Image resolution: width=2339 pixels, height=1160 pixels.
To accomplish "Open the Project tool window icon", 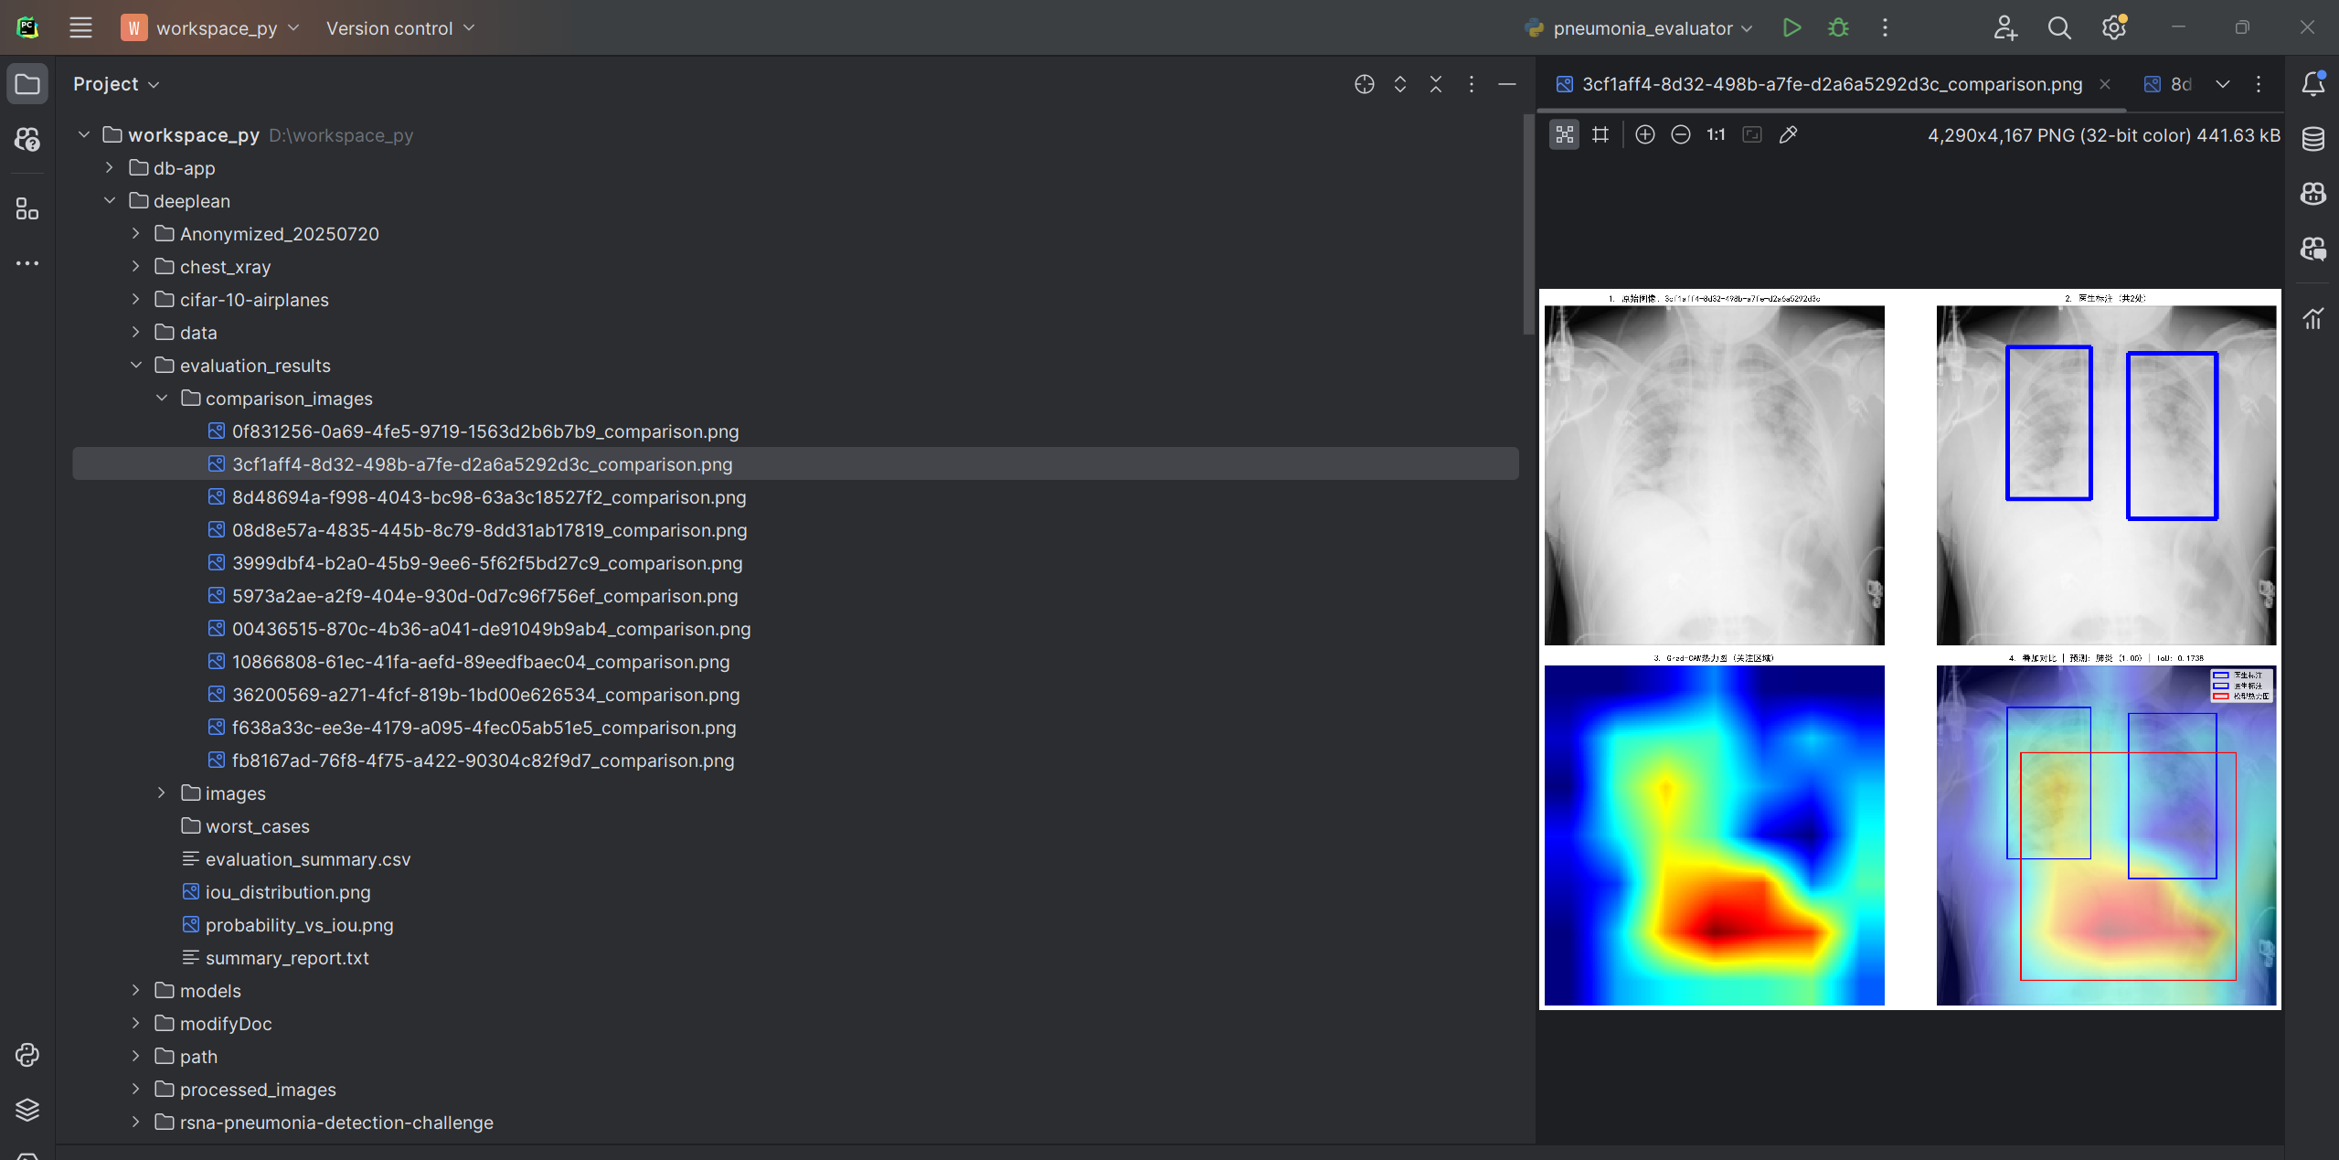I will (x=27, y=84).
